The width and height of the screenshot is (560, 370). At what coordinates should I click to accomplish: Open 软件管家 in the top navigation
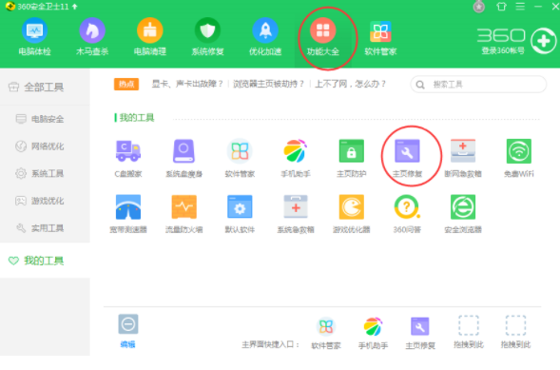point(380,37)
